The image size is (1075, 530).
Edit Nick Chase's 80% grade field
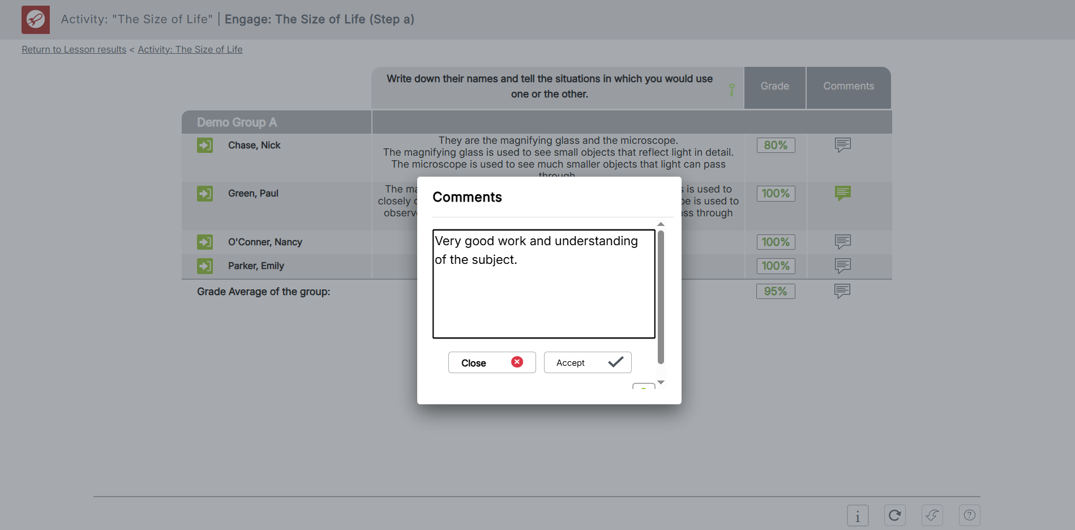[776, 146]
